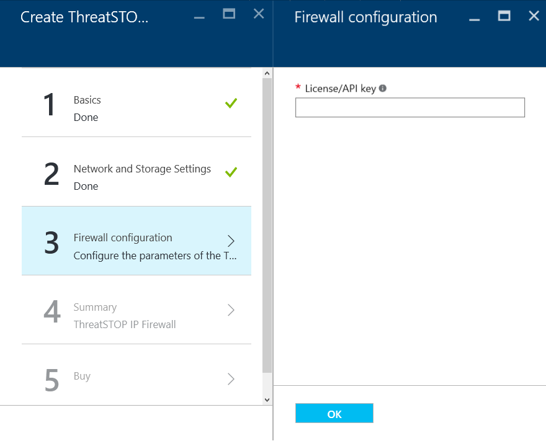This screenshot has width=546, height=441.
Task: Expand the Summary step chevron
Action: point(231,310)
